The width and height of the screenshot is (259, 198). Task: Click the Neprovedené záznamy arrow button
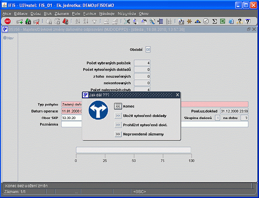click(118, 134)
